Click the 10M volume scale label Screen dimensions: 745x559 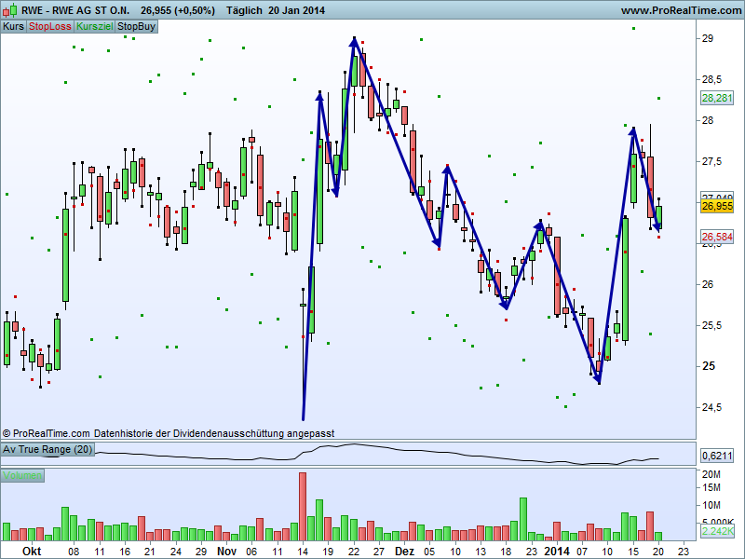pos(711,505)
